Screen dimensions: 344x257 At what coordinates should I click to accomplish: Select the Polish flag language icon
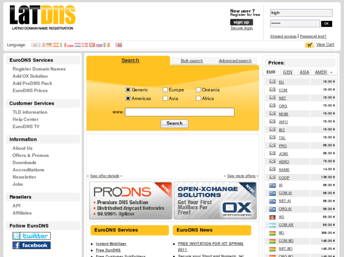pyautogui.click(x=70, y=45)
